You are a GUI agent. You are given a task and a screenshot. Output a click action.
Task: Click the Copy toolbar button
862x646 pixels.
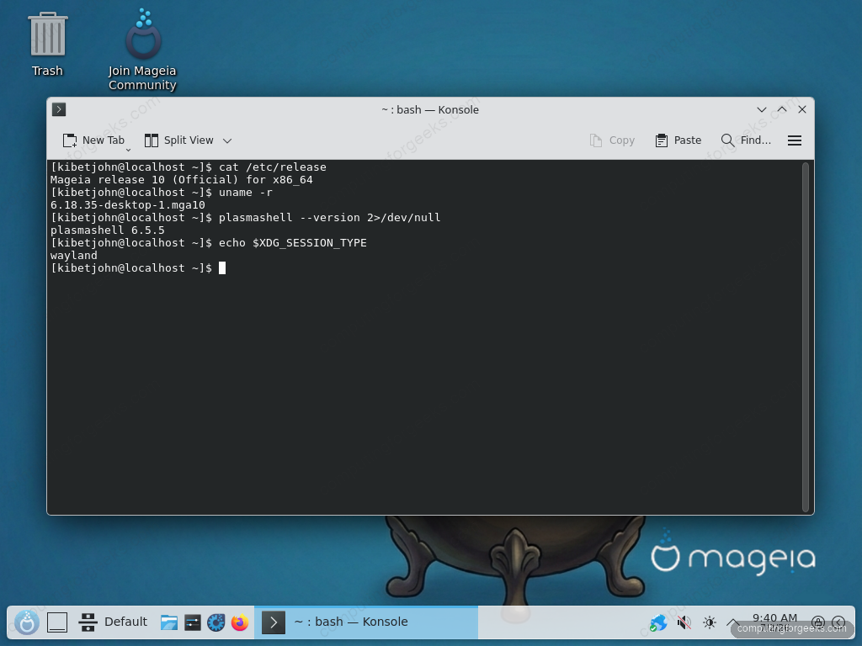pos(612,140)
